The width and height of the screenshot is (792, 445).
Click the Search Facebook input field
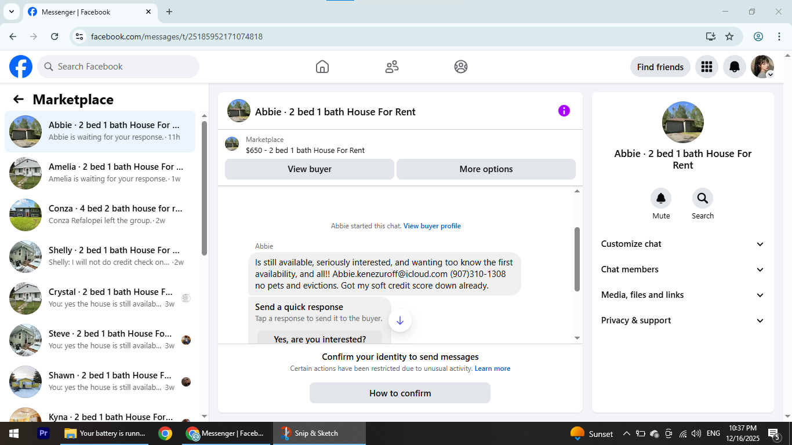pyautogui.click(x=118, y=67)
